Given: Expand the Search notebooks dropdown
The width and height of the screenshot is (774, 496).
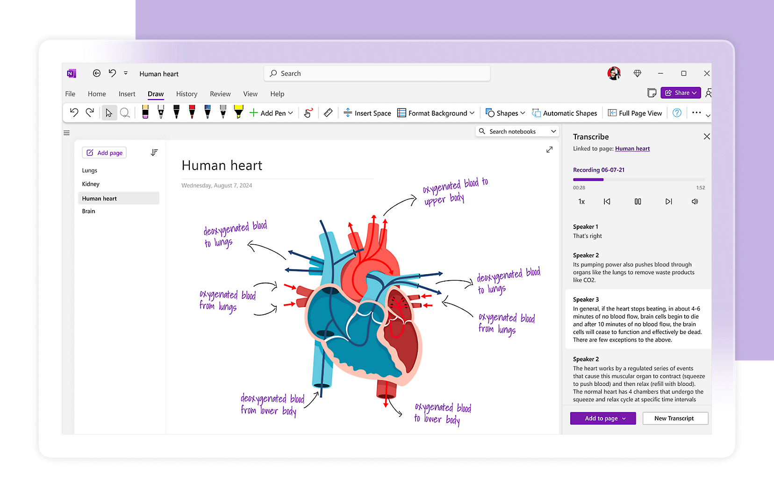Looking at the screenshot, I should (554, 132).
